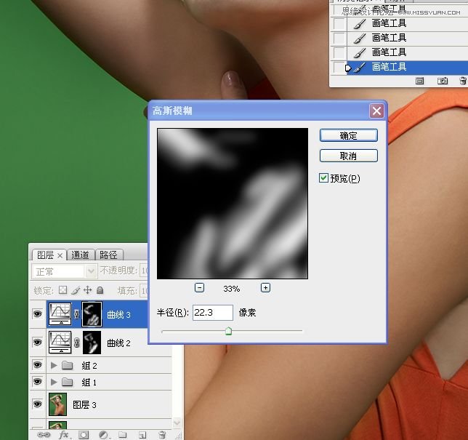Switch to the 路径 tab
Image resolution: width=468 pixels, height=440 pixels.
point(108,255)
